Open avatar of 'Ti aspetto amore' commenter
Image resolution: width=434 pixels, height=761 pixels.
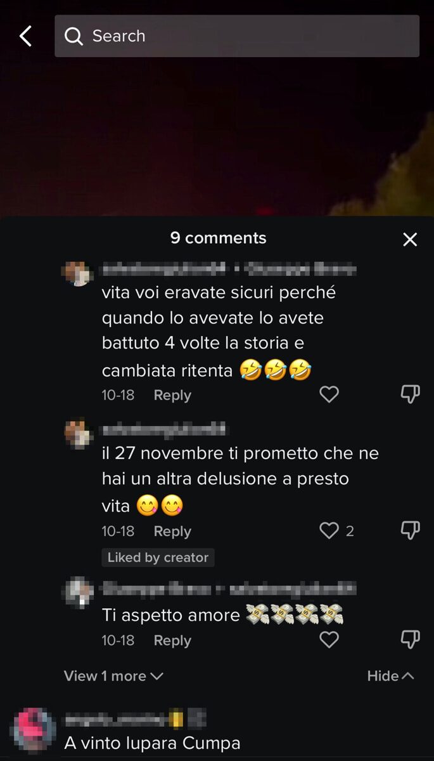(80, 590)
